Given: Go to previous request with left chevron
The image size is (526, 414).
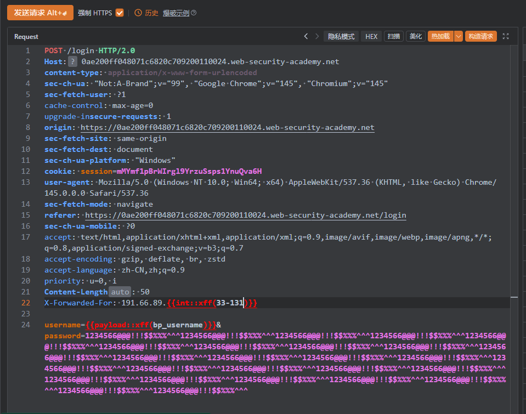Looking at the screenshot, I should (x=306, y=36).
